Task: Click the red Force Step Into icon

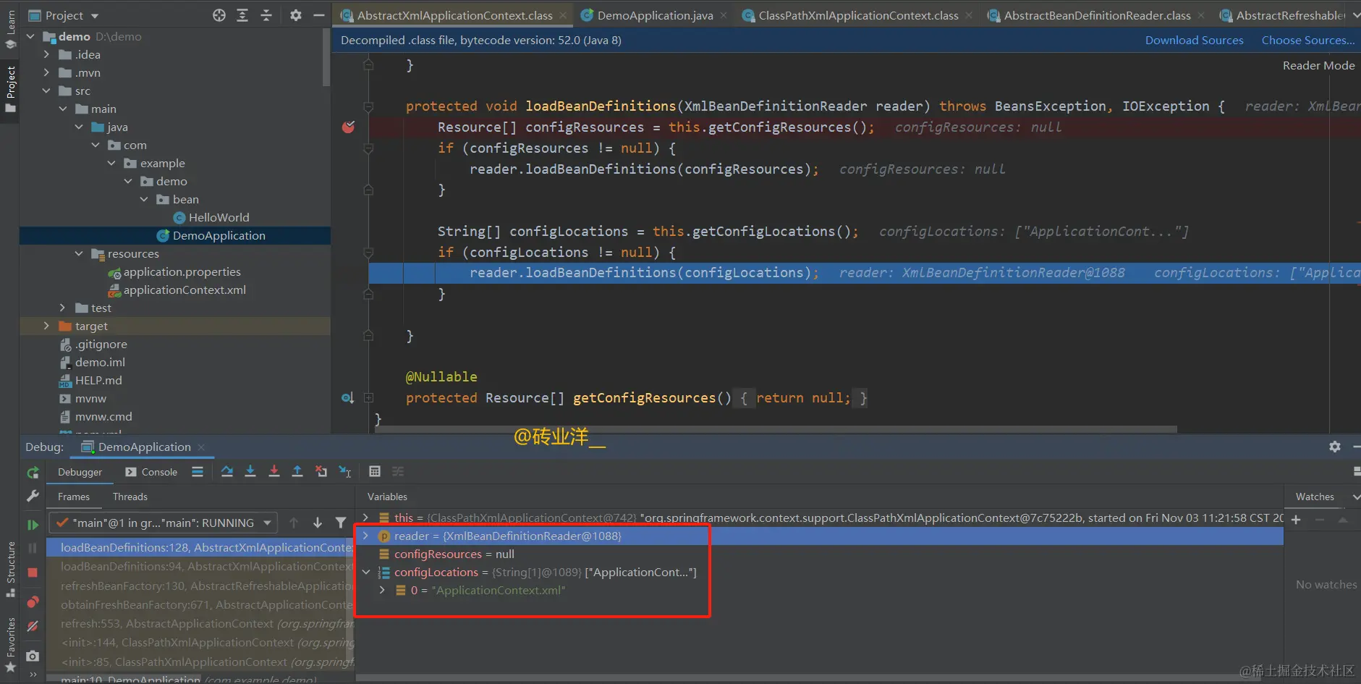Action: pos(274,471)
